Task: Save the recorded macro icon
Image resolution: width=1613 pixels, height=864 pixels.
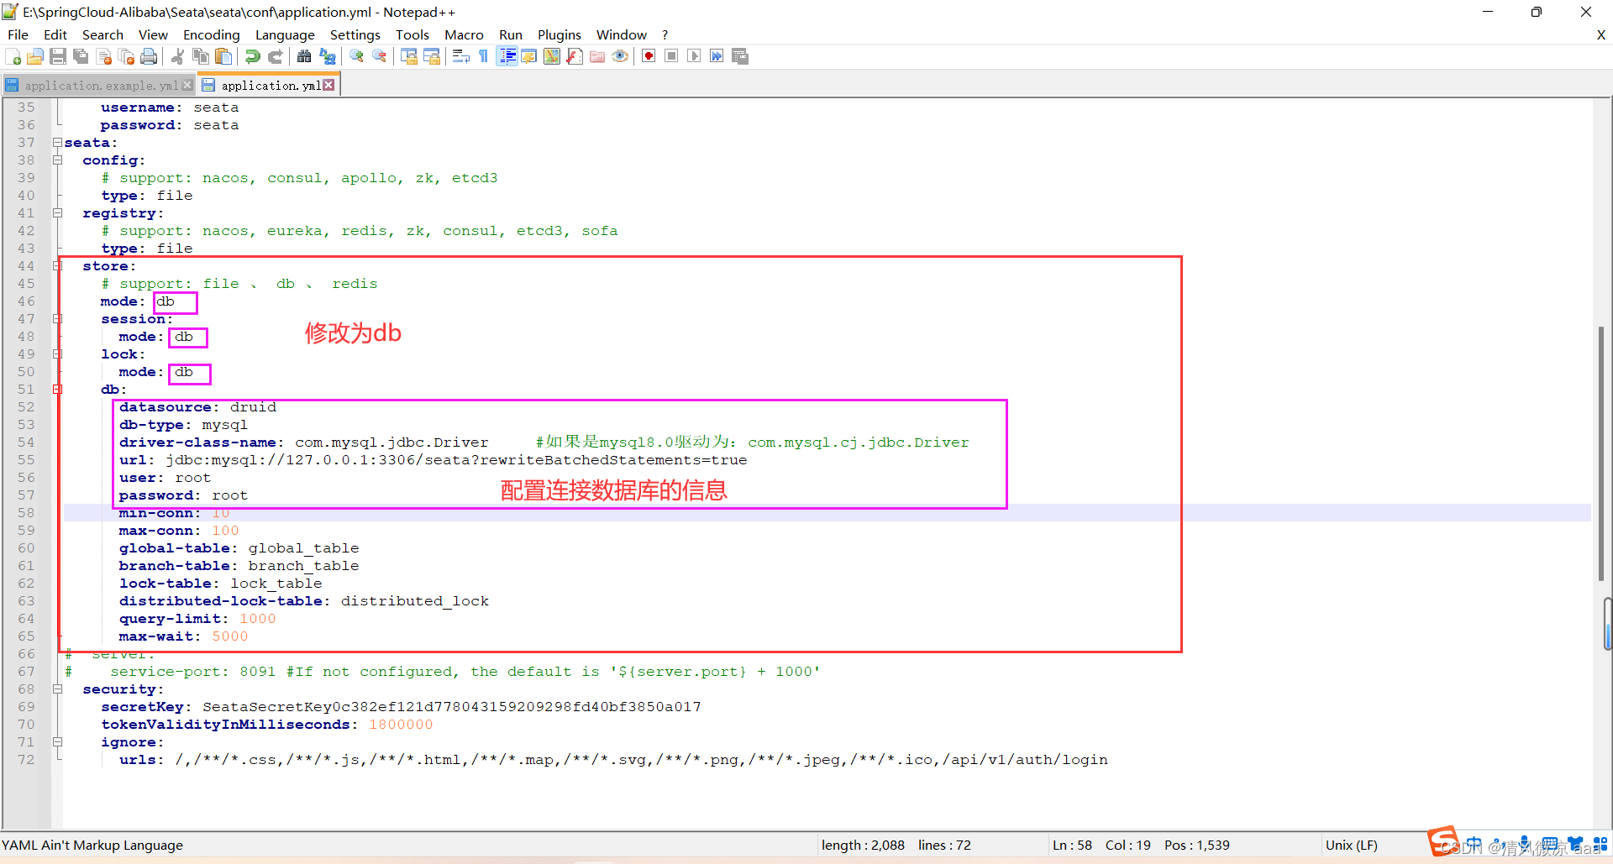Action: [x=740, y=56]
